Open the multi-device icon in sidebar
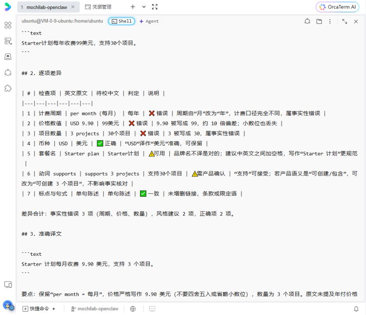This screenshot has width=366, height=315. (8, 285)
